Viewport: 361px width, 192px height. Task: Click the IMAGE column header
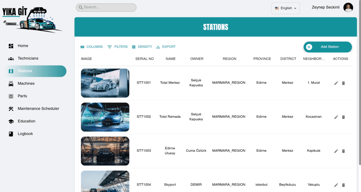pyautogui.click(x=86, y=59)
